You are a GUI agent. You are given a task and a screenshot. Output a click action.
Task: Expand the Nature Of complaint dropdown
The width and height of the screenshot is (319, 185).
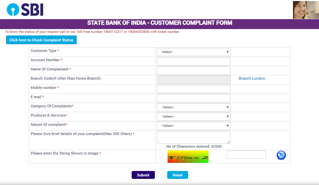[194, 126]
